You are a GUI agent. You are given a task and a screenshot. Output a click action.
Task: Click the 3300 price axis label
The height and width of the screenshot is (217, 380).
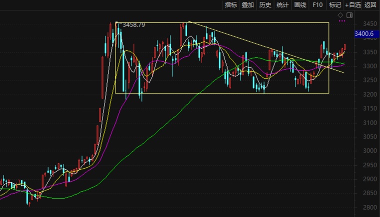click(x=370, y=66)
